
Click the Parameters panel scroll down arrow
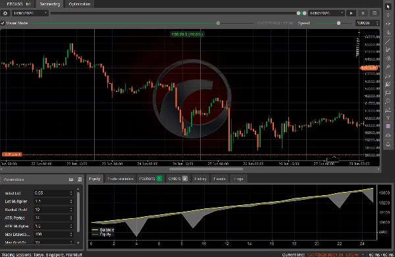point(78,243)
